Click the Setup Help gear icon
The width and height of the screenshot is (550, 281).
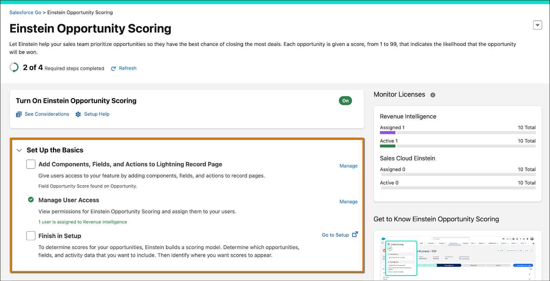point(78,114)
